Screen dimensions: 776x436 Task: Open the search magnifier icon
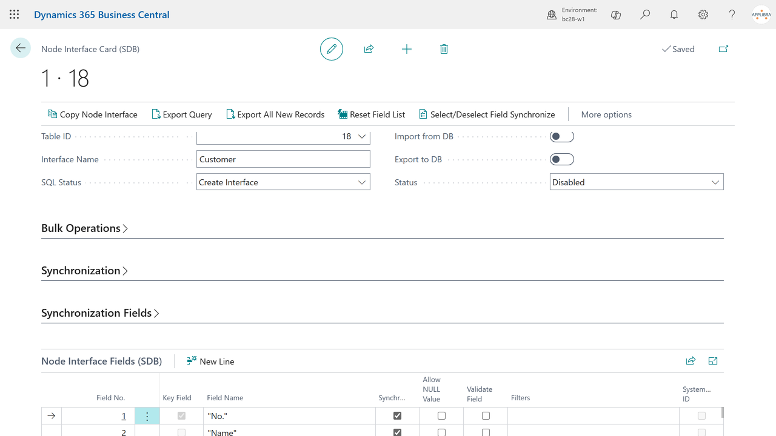[645, 15]
